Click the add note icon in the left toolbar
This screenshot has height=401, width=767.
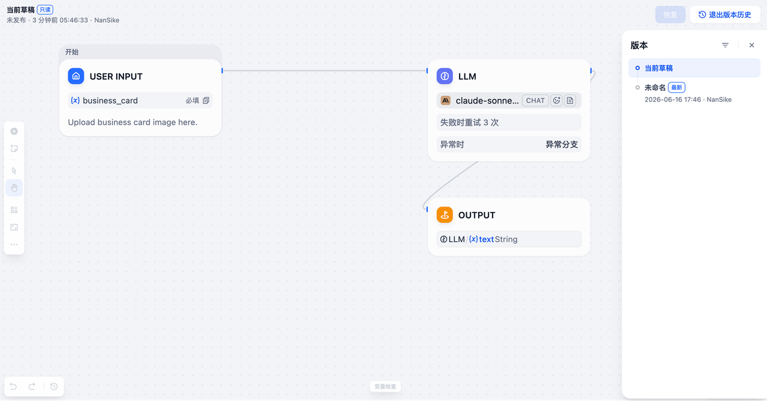[x=14, y=148]
